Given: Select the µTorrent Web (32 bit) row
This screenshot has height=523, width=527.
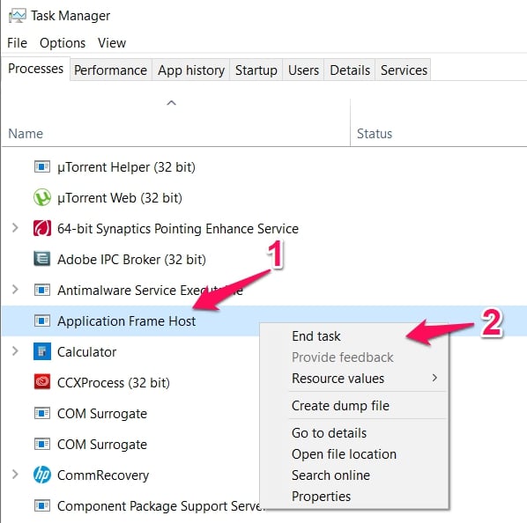Looking at the screenshot, I should (263, 198).
